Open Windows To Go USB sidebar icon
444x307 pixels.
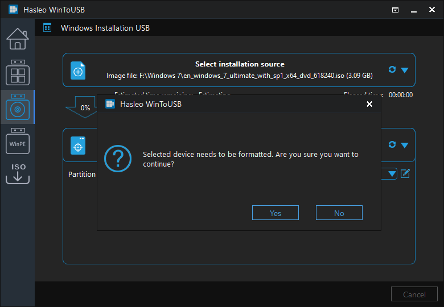click(x=18, y=72)
